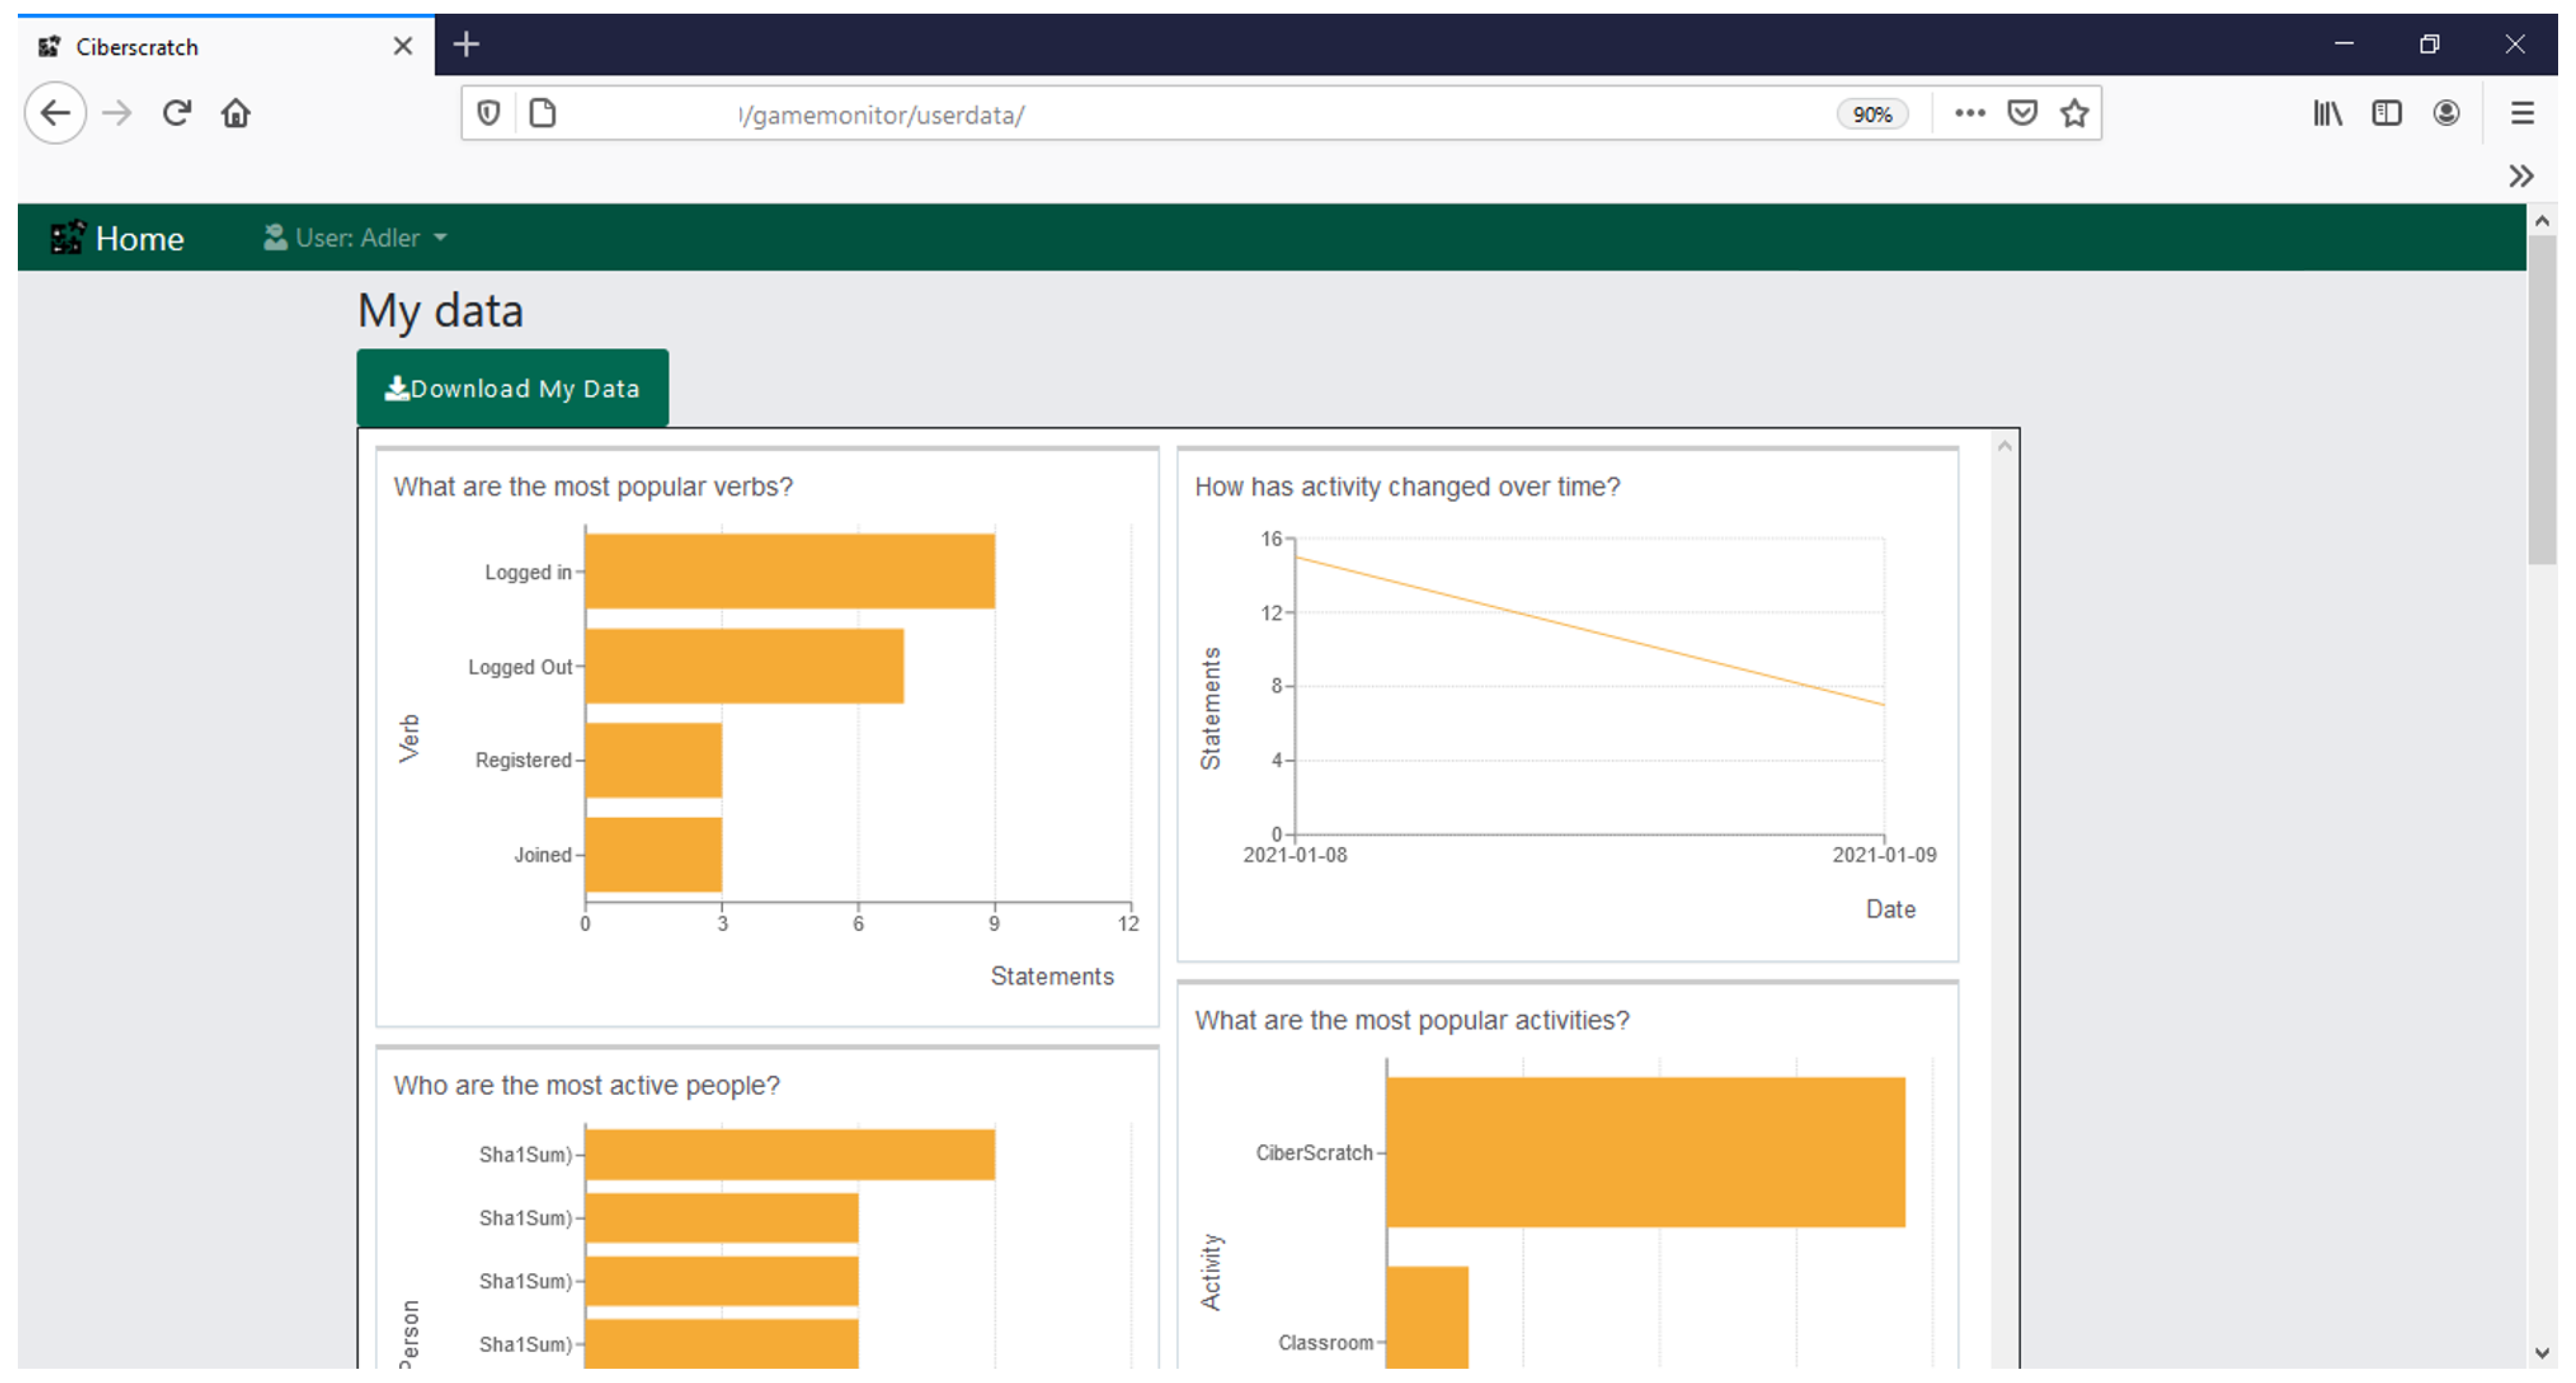Click the page vertical scrollbar thumb
The width and height of the screenshot is (2576, 1383).
click(x=2541, y=400)
